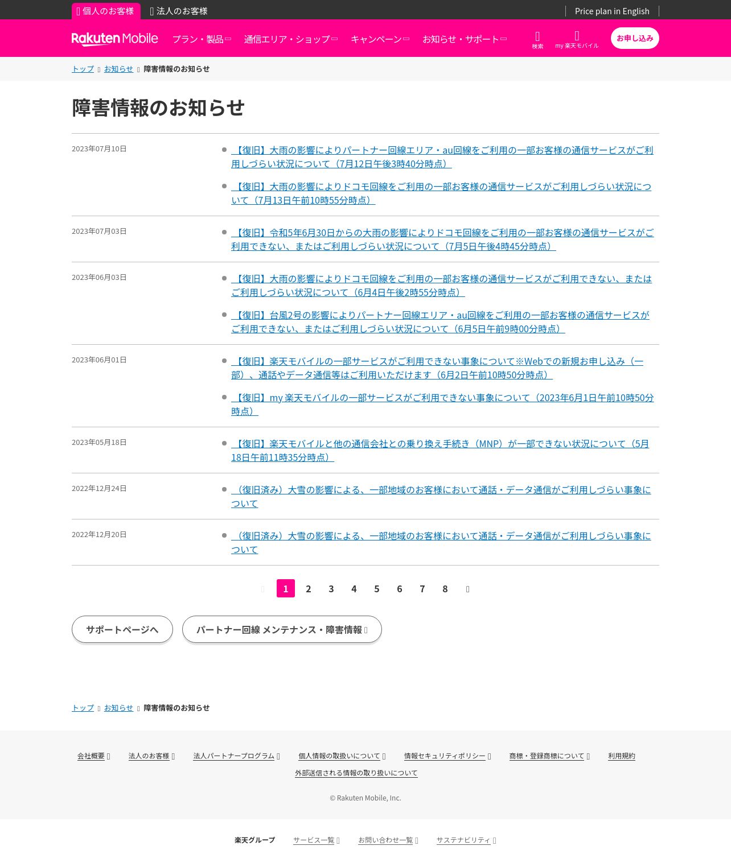The height and width of the screenshot is (854, 731).
Task: Open 法人パートナープログラム footer link
Action: [x=234, y=756]
